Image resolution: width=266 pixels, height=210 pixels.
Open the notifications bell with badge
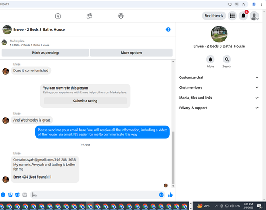(243, 16)
